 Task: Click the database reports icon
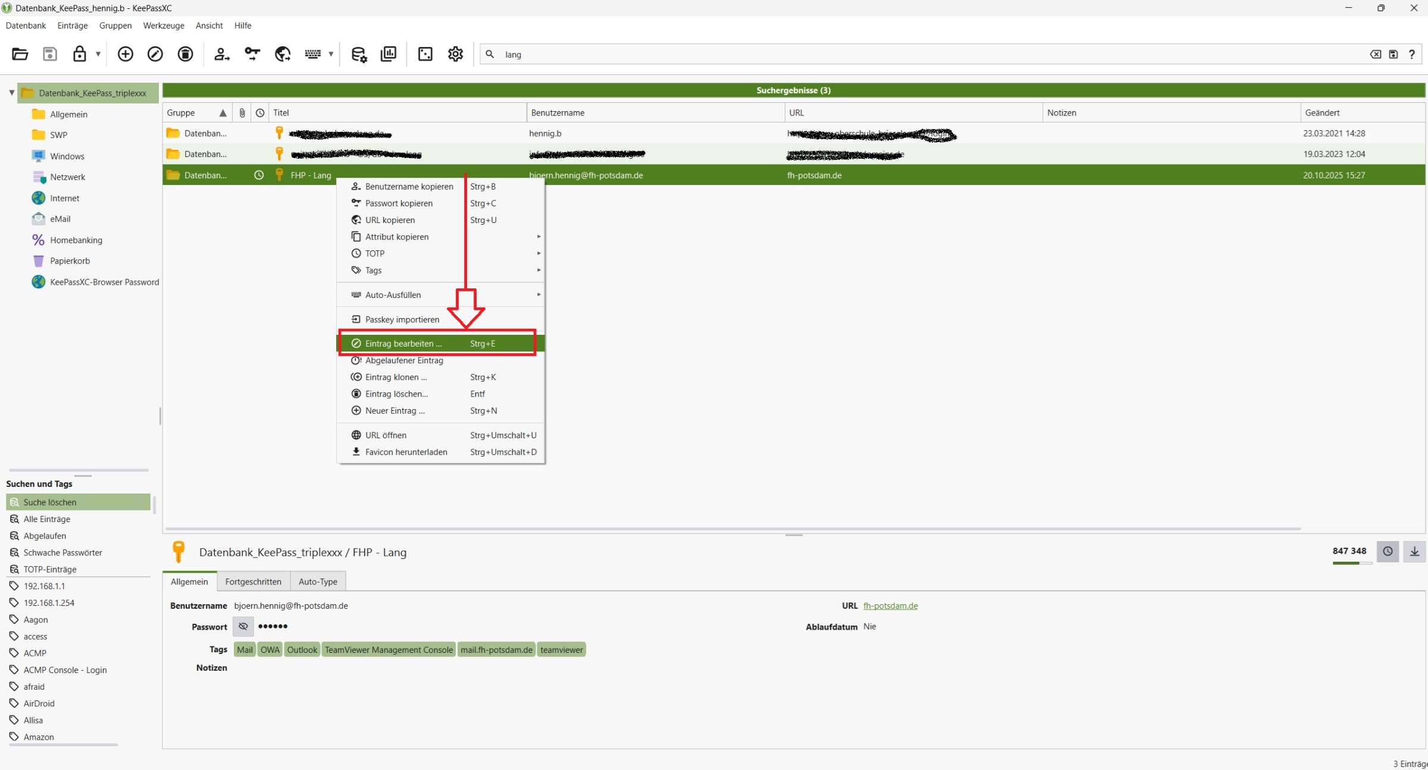click(389, 54)
